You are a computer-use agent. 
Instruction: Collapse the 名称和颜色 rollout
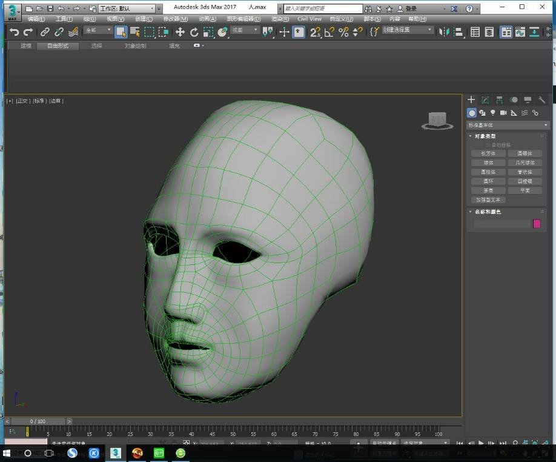tap(487, 212)
